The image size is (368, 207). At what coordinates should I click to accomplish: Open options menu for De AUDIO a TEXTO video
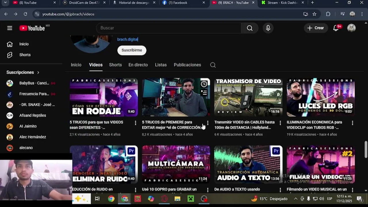280,190
